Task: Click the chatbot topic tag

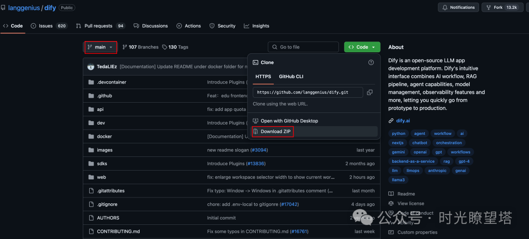Action: pos(419,143)
